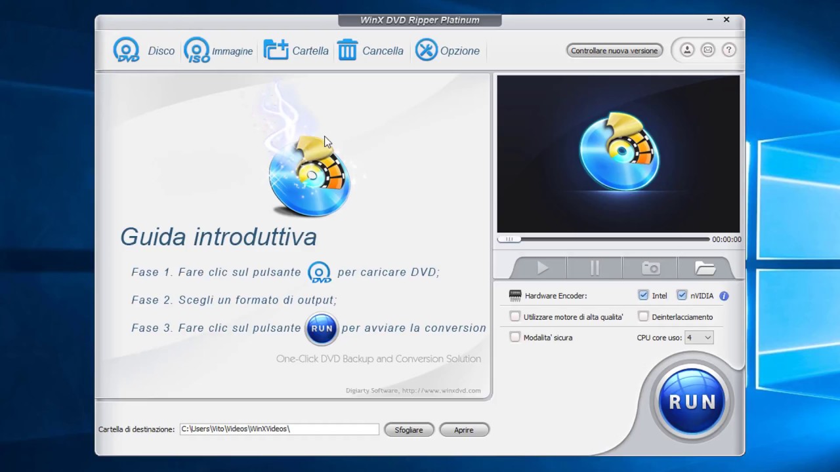Take a snapshot with the camera icon

point(650,268)
